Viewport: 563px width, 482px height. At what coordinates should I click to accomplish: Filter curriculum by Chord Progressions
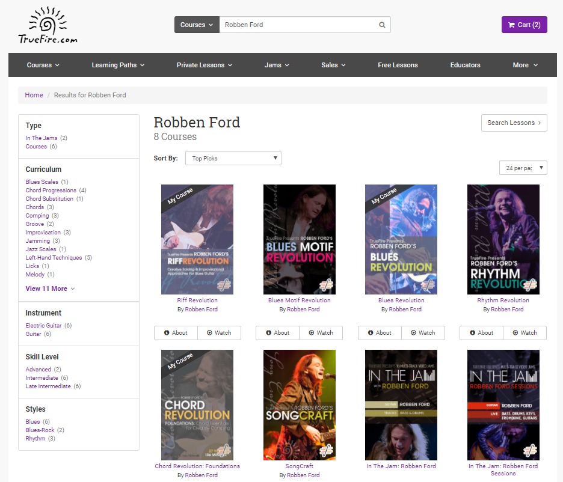(x=51, y=190)
